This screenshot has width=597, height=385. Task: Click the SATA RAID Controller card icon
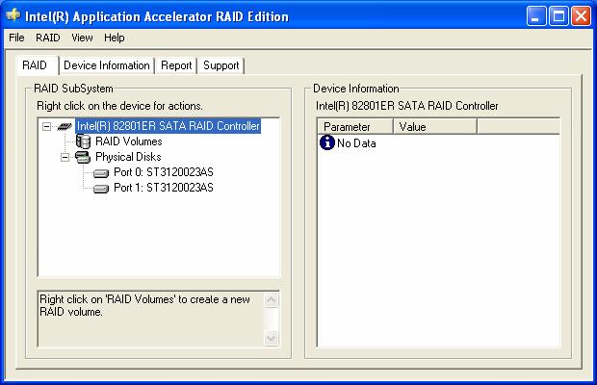click(65, 126)
